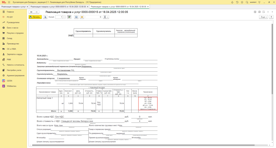
Task: Click the Печать print button
Action: [x=35, y=17]
